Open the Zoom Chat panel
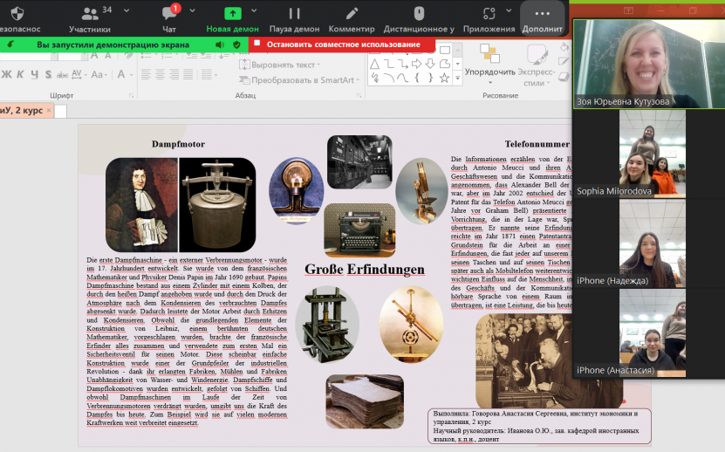This screenshot has height=452, width=725. (x=169, y=18)
